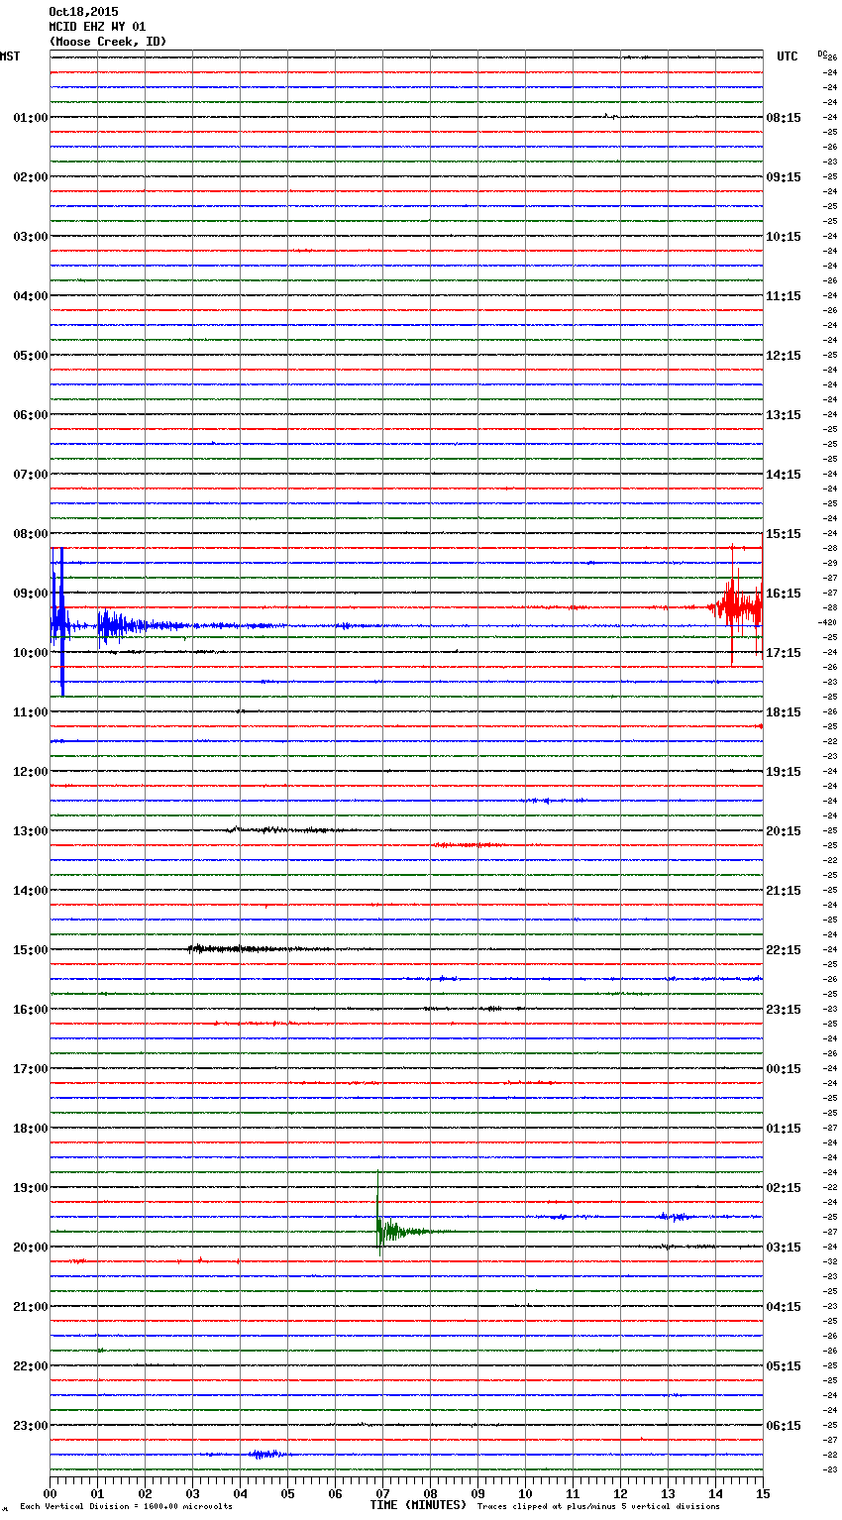This screenshot has width=842, height=1520.
Task: Click the 02:15 UTC row label
Action: (x=784, y=1187)
